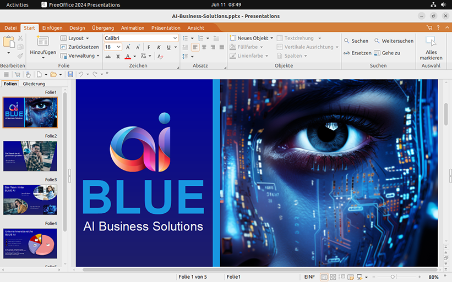This screenshot has height=282, width=452.
Task: Click the Hinzufügen new slide icon
Action: coord(42,41)
